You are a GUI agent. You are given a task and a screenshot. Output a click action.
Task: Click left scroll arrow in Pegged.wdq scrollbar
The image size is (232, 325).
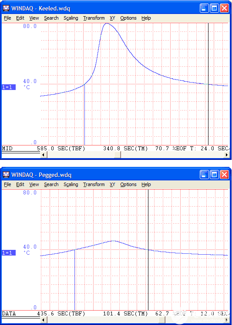(44, 320)
